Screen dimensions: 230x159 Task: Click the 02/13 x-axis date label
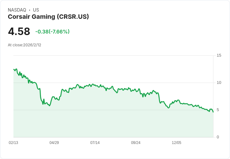click(x=13, y=143)
